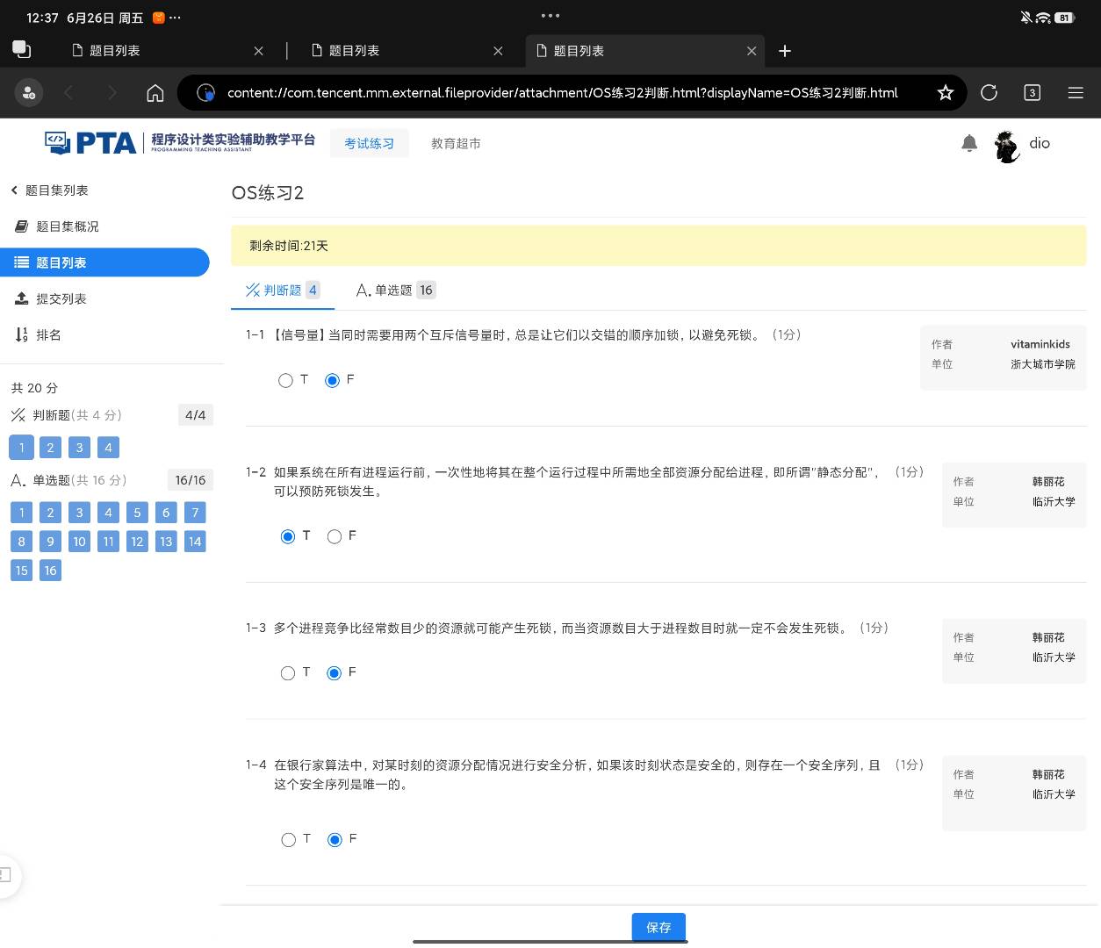Open 题目集概况 in the sidebar
This screenshot has width=1101, height=948.
[58, 226]
